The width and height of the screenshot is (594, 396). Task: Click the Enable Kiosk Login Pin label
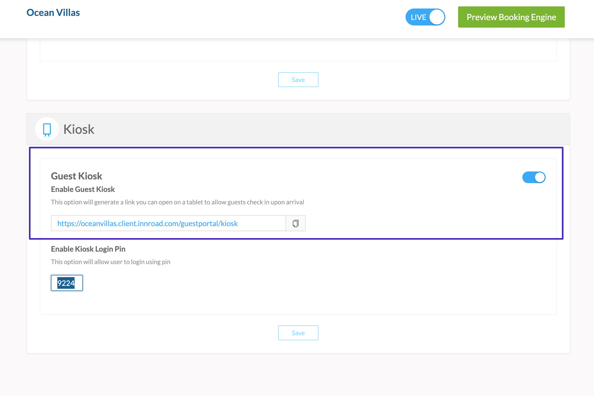pyautogui.click(x=88, y=249)
